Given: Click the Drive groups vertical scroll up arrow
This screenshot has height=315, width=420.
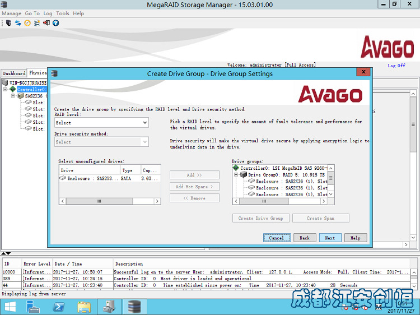Looking at the screenshot, I should click(x=331, y=168).
